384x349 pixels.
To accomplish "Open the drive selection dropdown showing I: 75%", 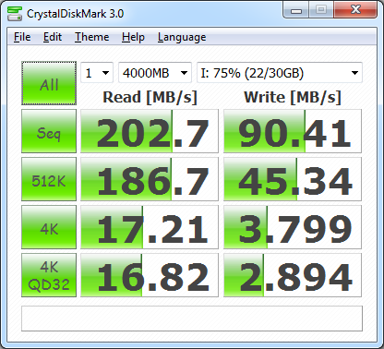I will 280,73.
